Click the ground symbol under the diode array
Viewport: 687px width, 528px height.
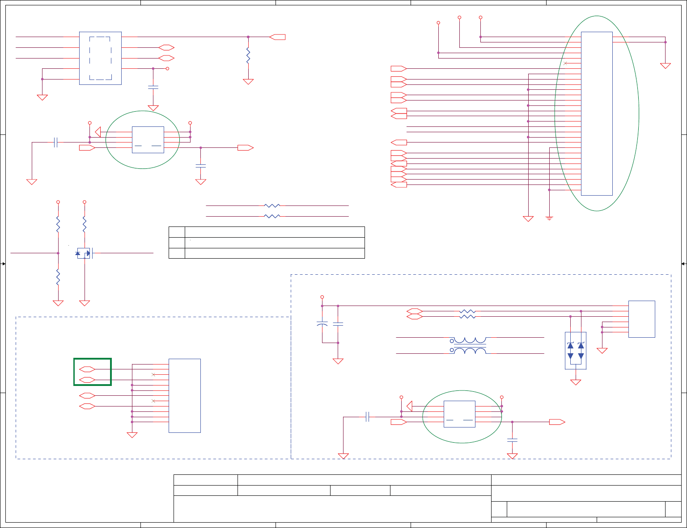(x=576, y=382)
